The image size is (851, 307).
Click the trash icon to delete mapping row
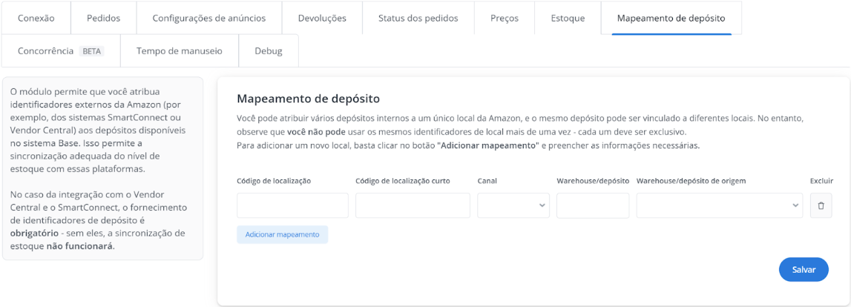point(821,205)
